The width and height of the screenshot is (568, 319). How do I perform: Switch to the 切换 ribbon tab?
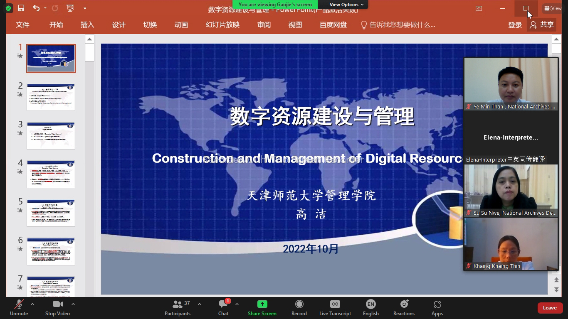(150, 25)
